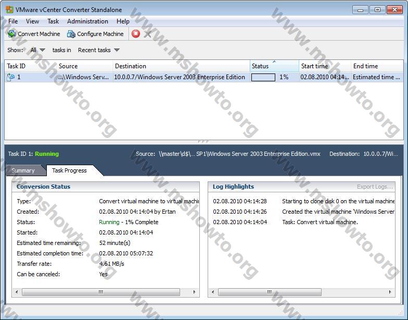This screenshot has height=320, width=408.
Task: Click the Configure Machine toolbar icon
Action: 71,34
